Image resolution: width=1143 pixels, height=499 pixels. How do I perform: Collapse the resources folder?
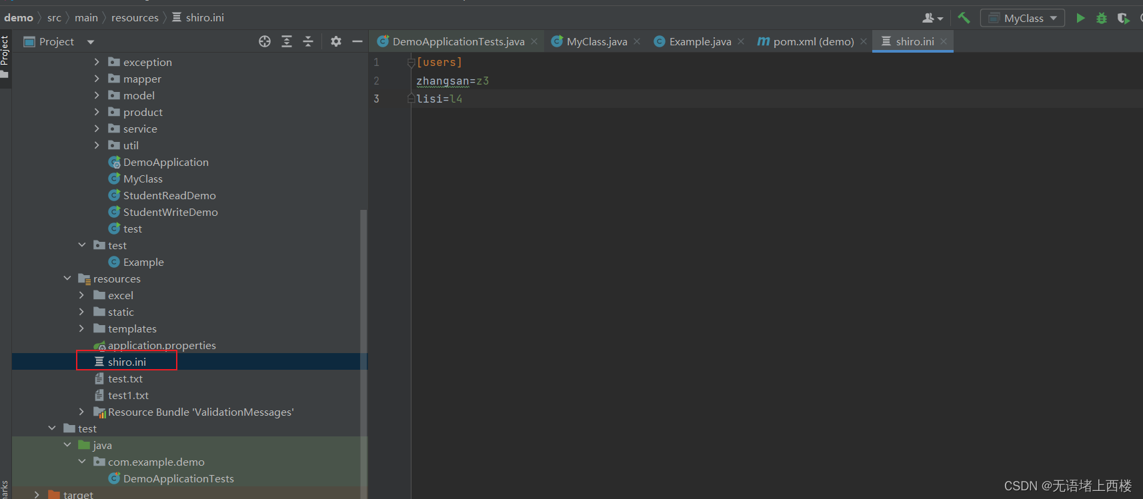pos(67,278)
